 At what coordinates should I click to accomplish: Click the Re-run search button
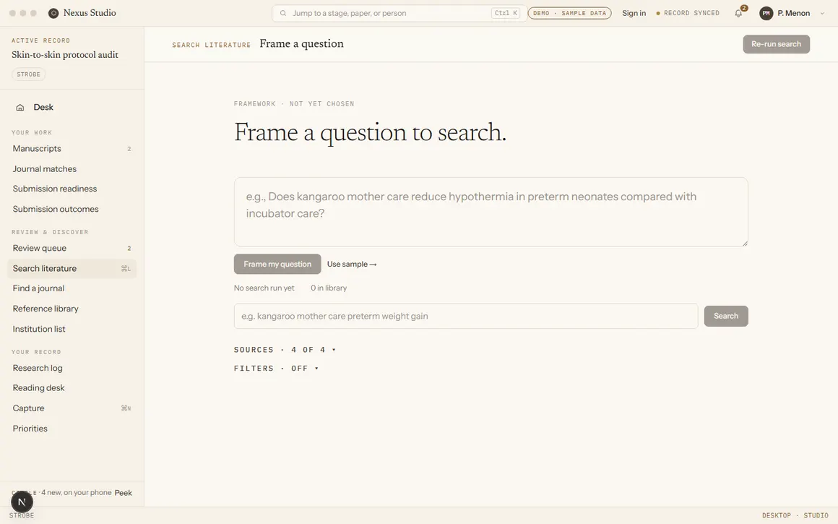[x=776, y=44]
